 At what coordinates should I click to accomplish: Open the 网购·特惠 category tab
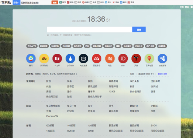click(97, 46)
